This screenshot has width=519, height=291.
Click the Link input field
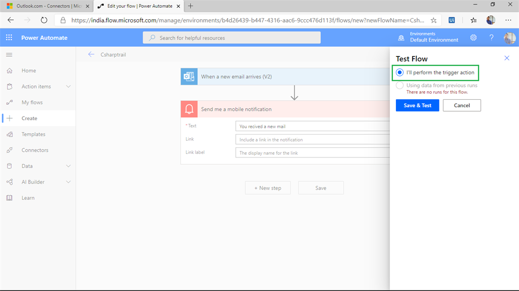(x=312, y=140)
